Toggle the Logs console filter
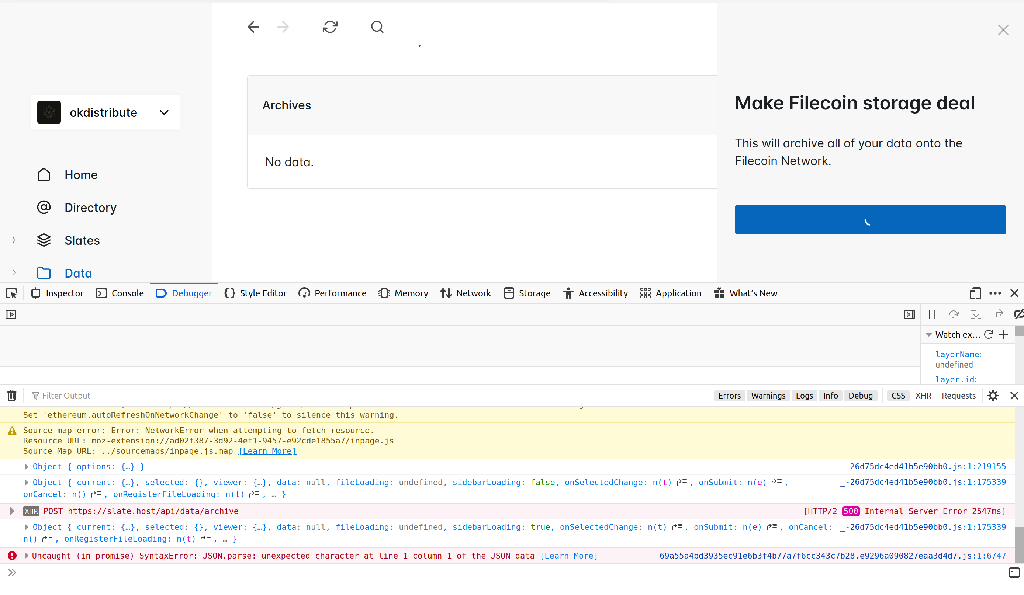This screenshot has width=1024, height=595. pos(804,396)
